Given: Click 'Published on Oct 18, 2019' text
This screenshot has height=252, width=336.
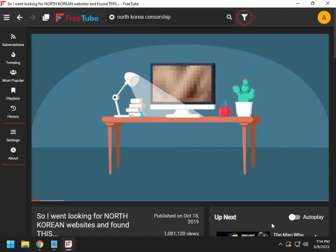Looking at the screenshot, I should pos(176,219).
